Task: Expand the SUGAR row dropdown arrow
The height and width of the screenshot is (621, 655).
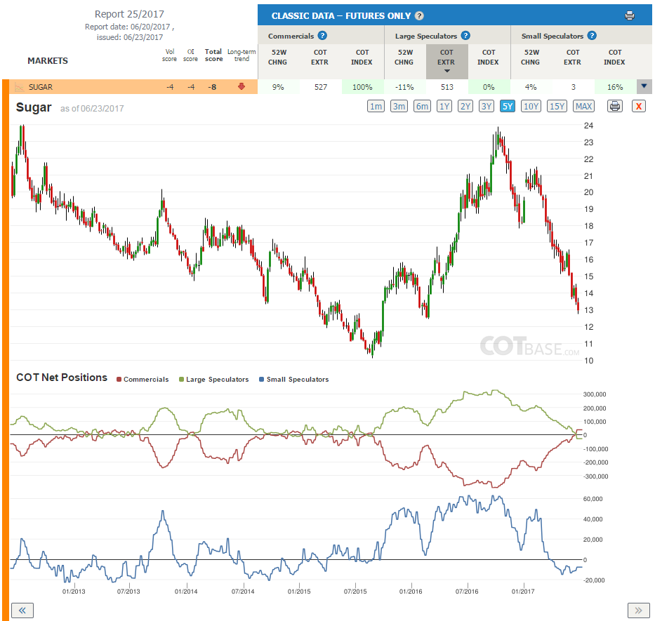Action: point(644,86)
